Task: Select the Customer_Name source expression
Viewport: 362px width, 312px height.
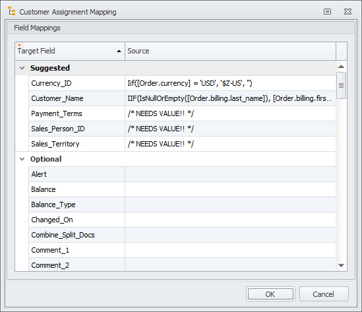Action: pos(230,98)
